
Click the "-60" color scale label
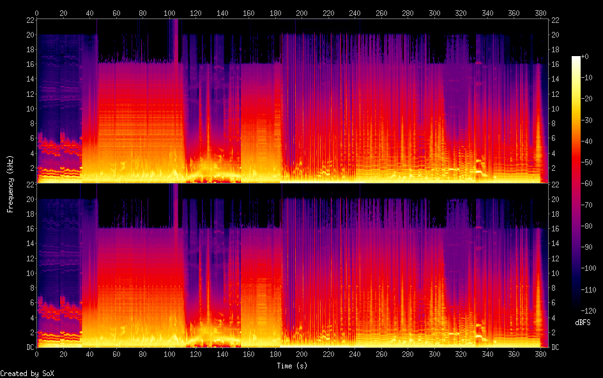pos(586,184)
